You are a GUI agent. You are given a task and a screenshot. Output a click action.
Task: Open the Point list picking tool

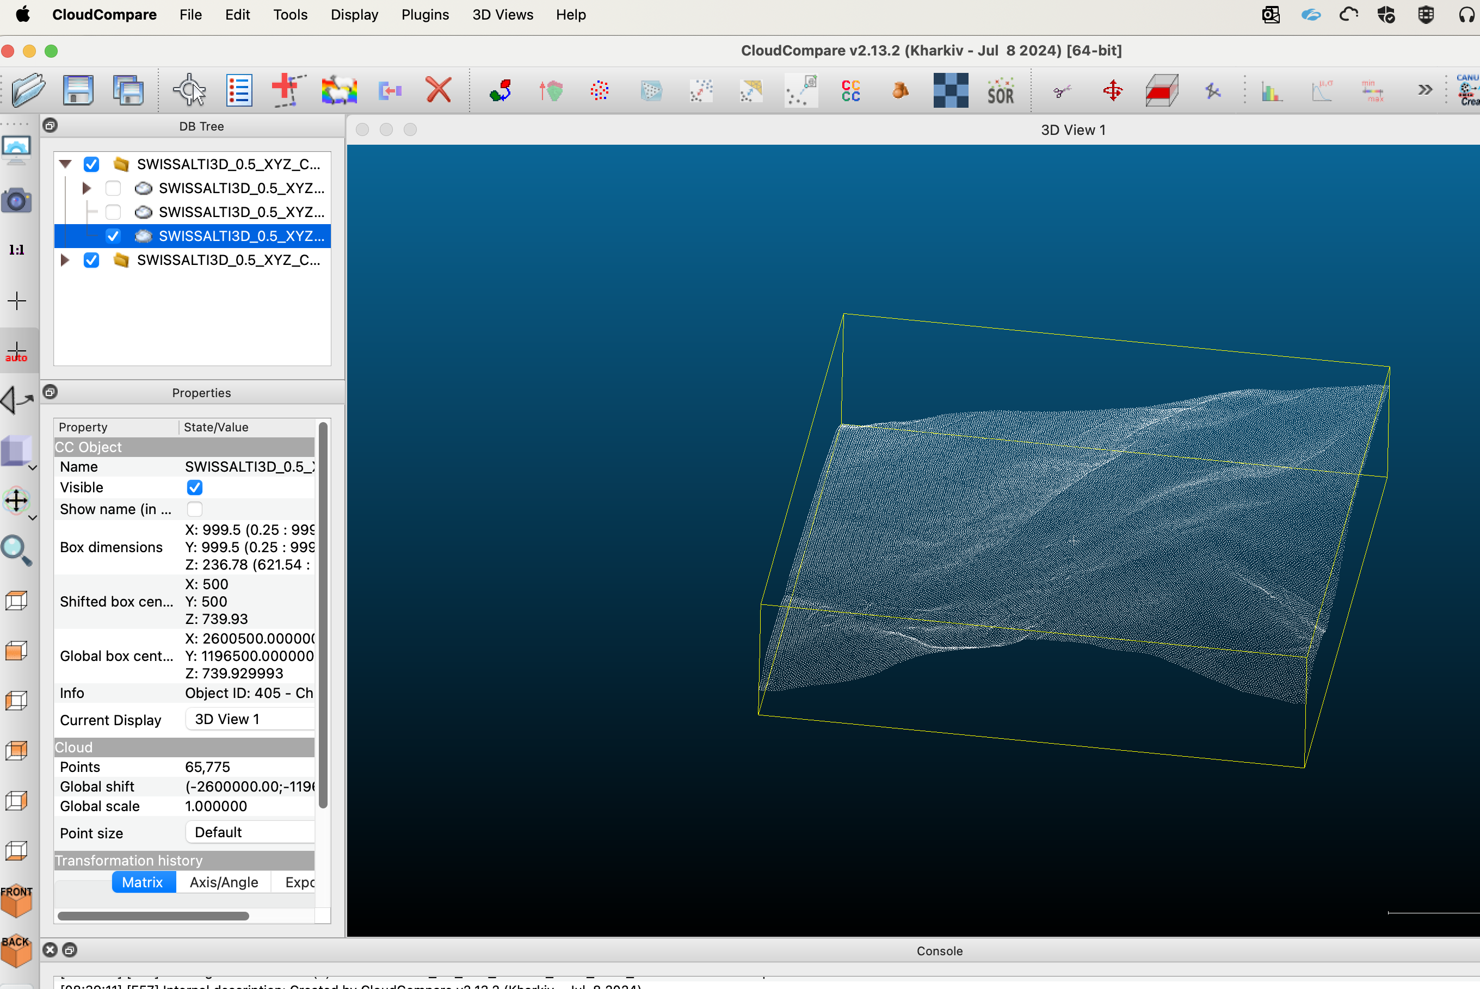click(240, 90)
